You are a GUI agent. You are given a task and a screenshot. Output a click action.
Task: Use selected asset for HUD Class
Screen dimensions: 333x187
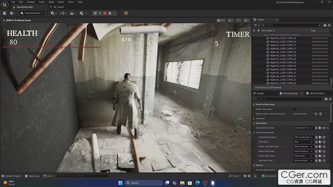(316, 142)
